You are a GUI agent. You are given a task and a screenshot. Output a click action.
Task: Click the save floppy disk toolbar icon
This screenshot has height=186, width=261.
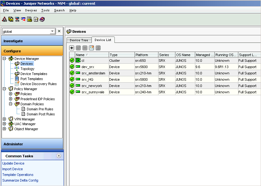[11, 20]
